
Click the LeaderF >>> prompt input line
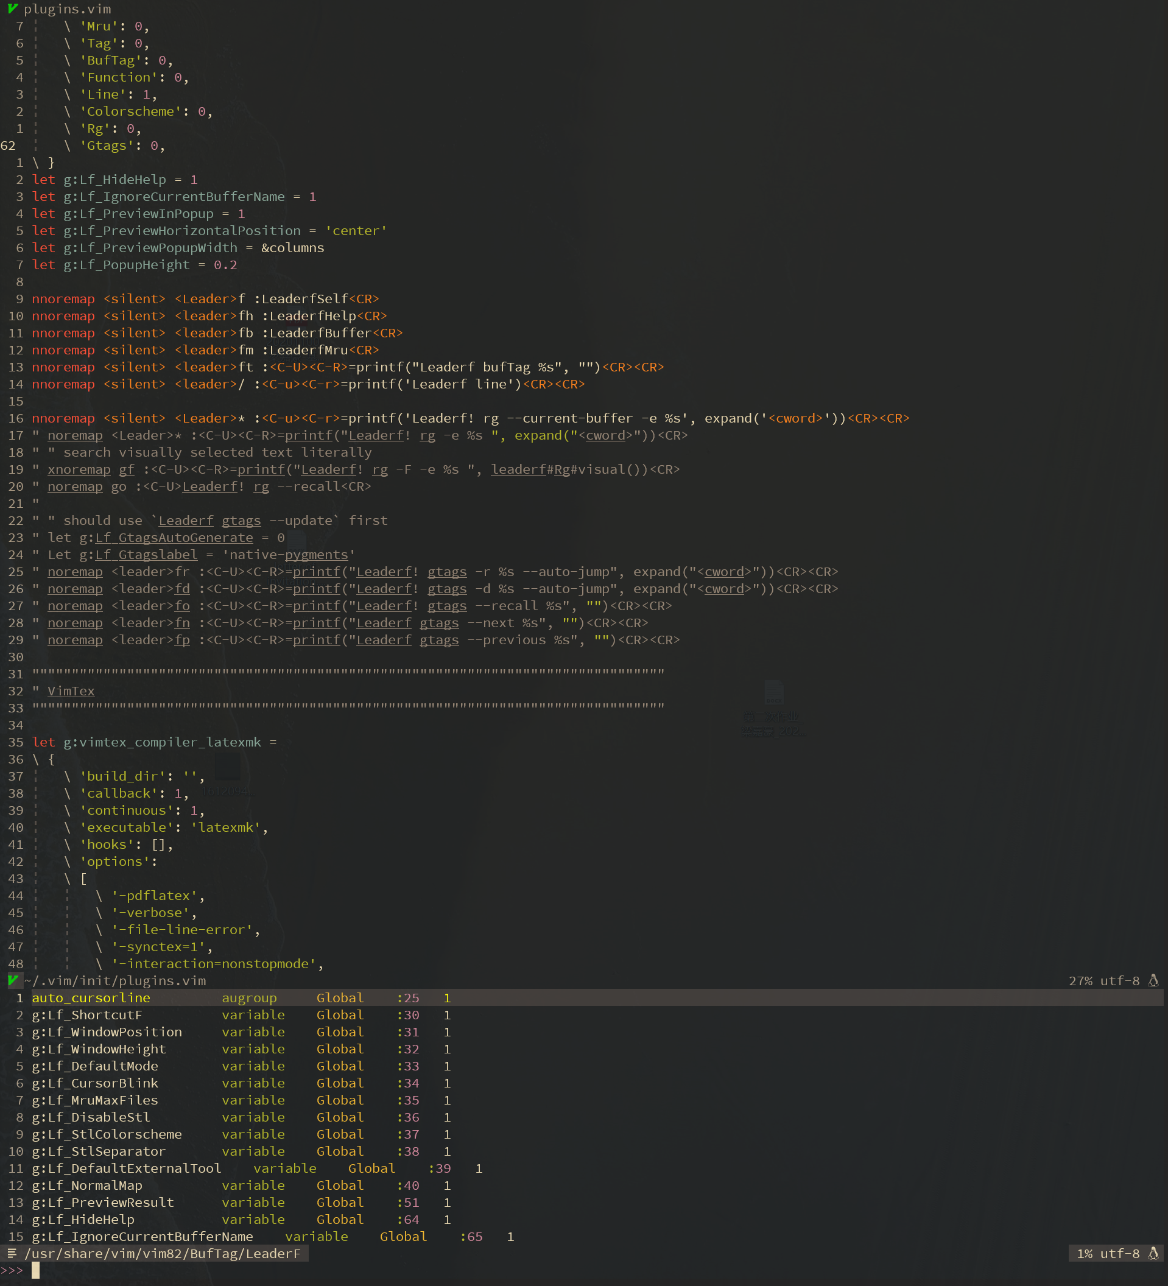(583, 1271)
